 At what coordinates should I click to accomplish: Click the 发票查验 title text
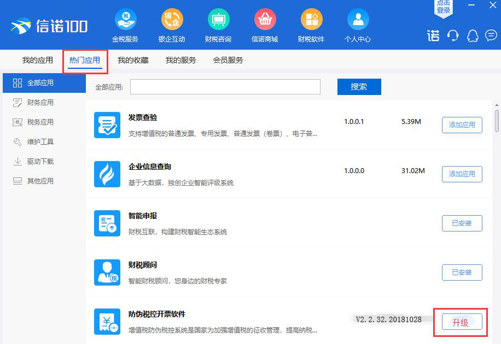click(143, 117)
